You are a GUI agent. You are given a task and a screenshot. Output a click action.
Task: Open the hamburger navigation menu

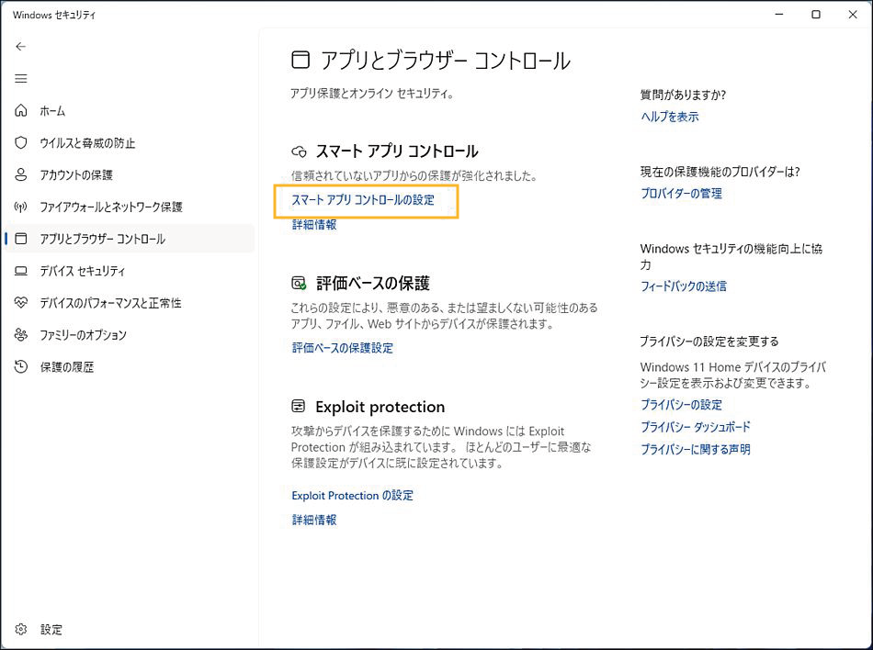pos(21,79)
